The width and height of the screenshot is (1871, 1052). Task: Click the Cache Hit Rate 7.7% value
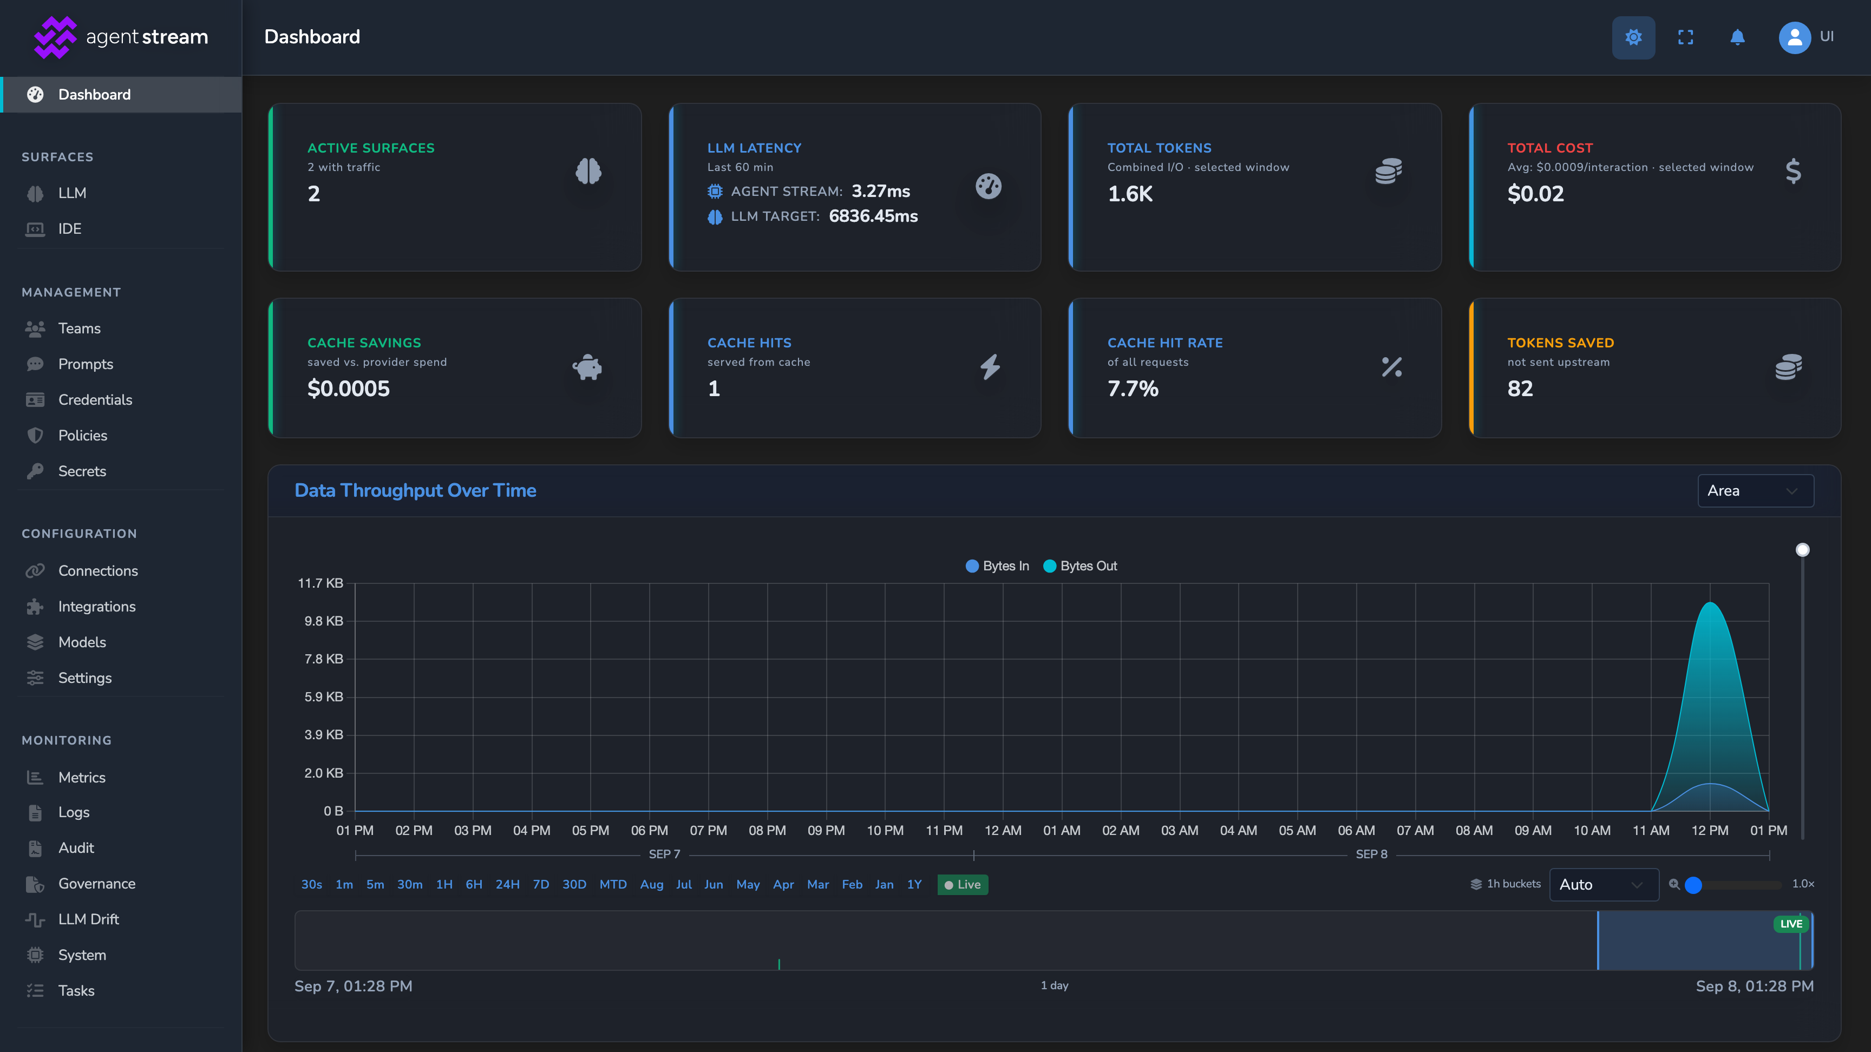point(1133,389)
